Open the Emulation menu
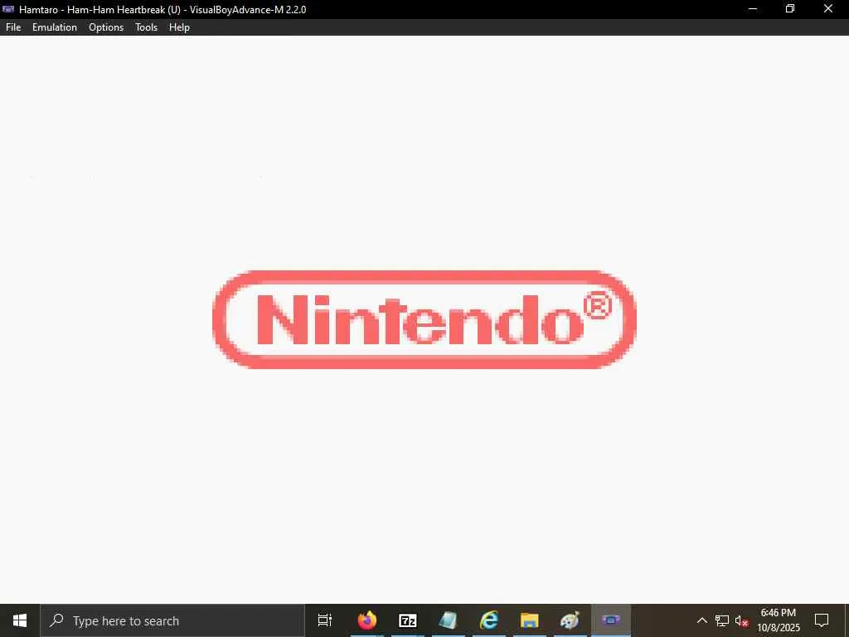Screen dimensions: 849x637 coord(54,27)
